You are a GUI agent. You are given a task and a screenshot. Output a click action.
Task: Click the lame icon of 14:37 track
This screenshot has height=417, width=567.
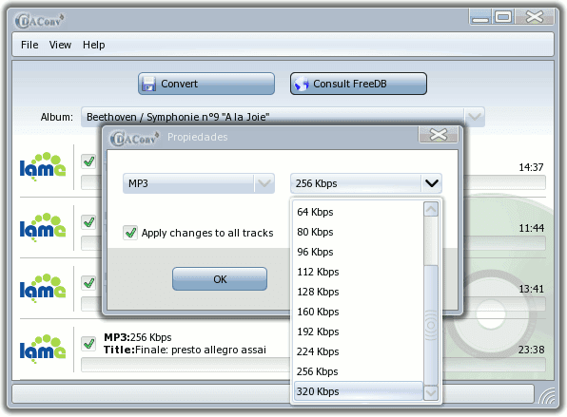(x=43, y=166)
